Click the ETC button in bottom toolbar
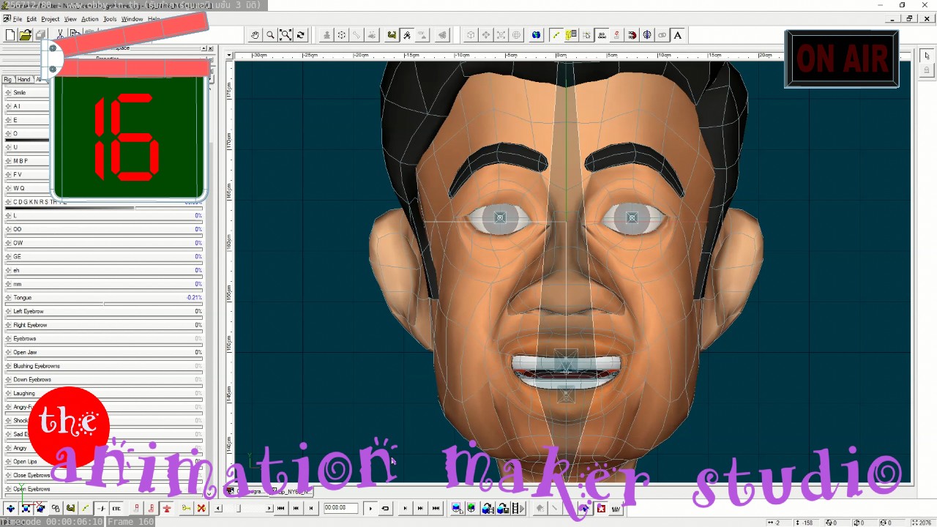 [116, 508]
